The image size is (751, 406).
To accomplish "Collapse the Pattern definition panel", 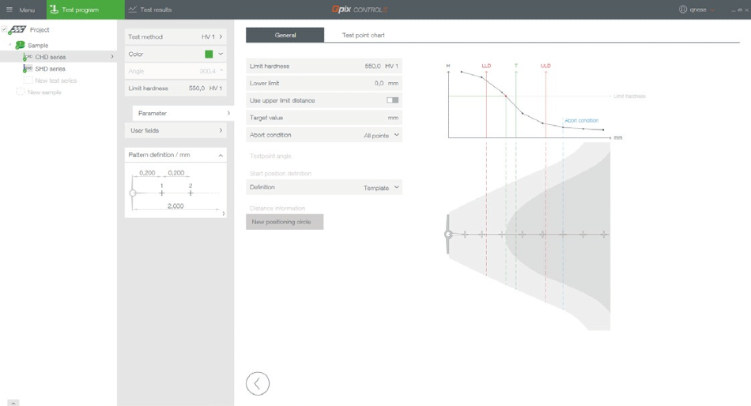I will (221, 155).
